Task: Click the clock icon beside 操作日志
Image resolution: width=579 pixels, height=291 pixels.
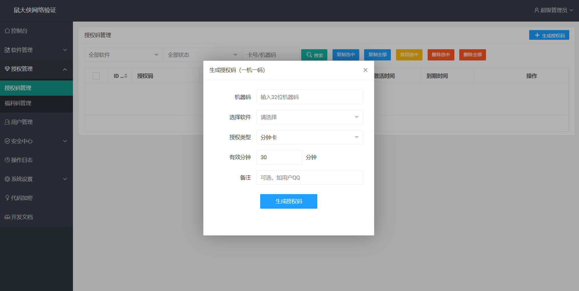Action: (x=7, y=160)
